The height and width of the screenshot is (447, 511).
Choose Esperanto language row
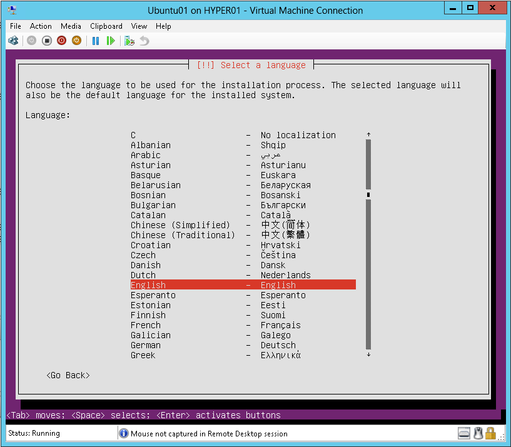(x=243, y=295)
